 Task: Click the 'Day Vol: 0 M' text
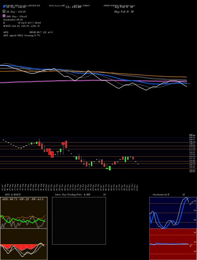(x=124, y=12)
